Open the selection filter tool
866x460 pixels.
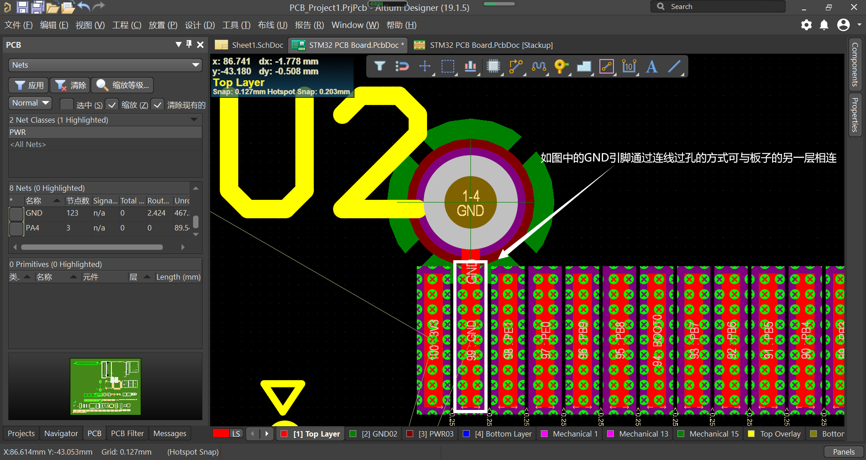[x=379, y=66]
